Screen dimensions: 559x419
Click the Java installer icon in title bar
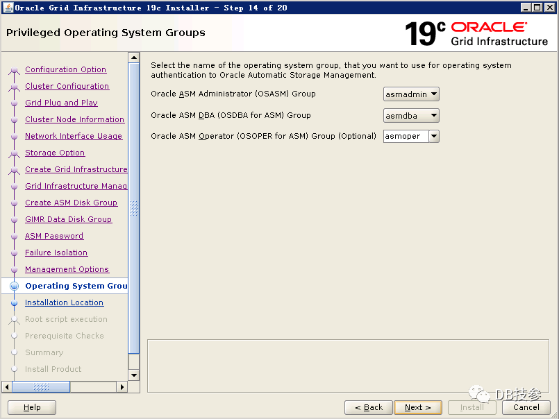pos(8,8)
